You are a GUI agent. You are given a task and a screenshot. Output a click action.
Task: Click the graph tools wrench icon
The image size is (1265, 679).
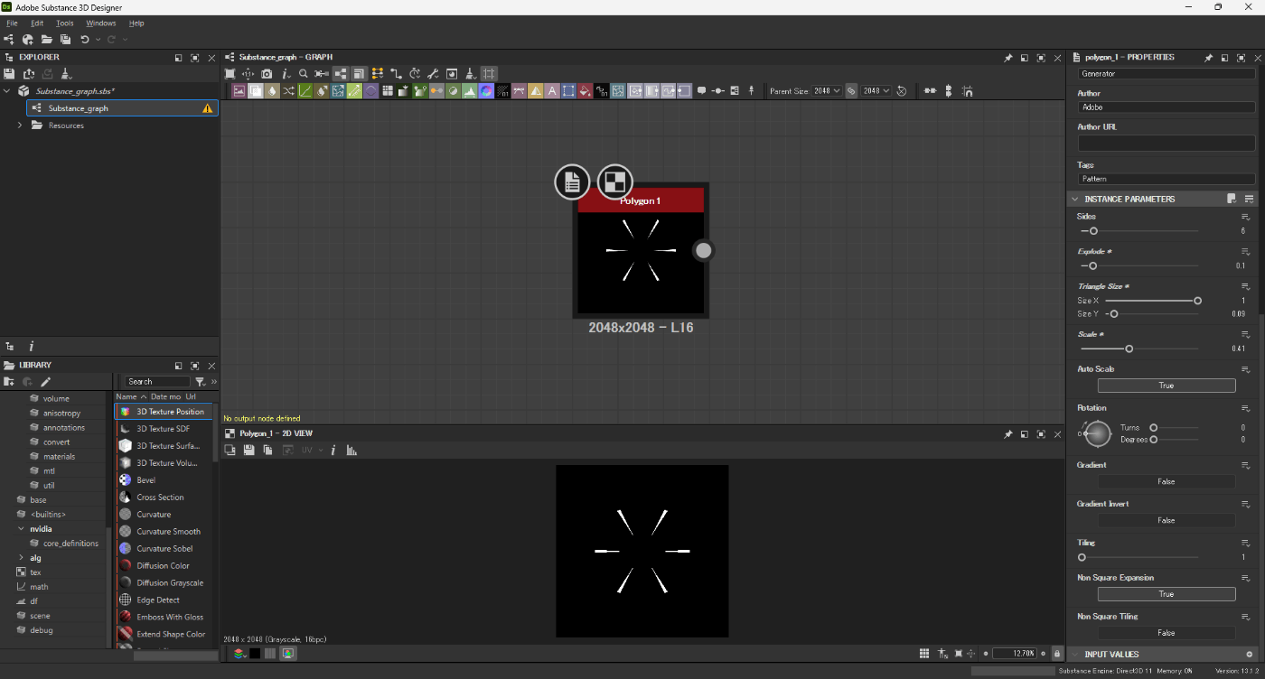click(433, 73)
